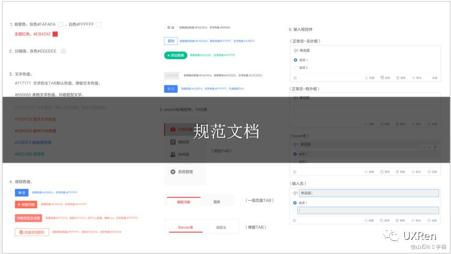
Task: Click the blue-outlined 复制 button
Action: coord(171,41)
